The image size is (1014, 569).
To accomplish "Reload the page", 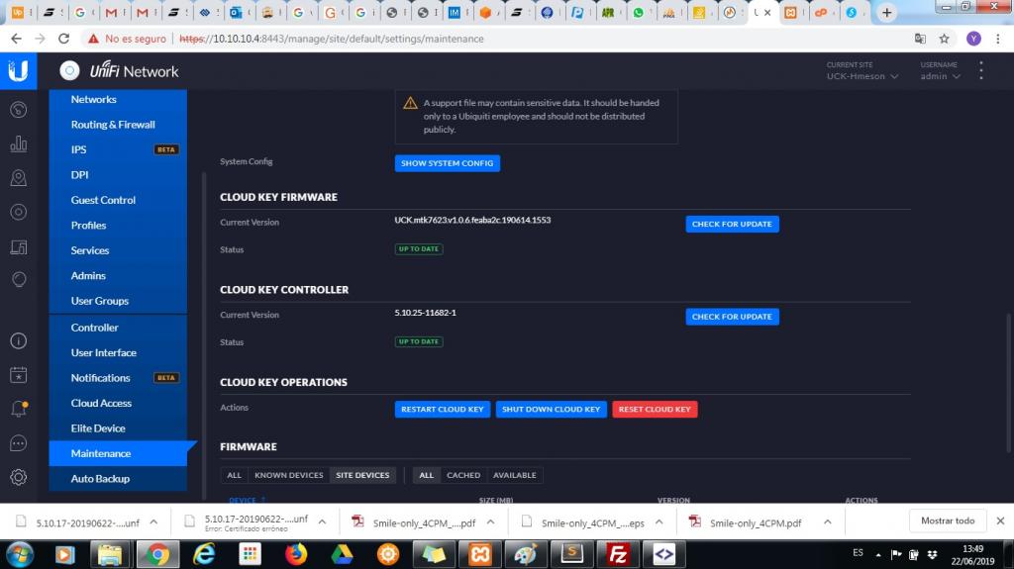I will [x=63, y=39].
